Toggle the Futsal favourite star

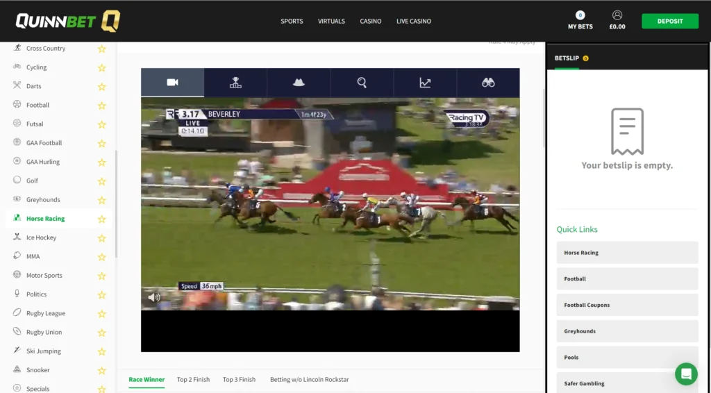(x=102, y=124)
